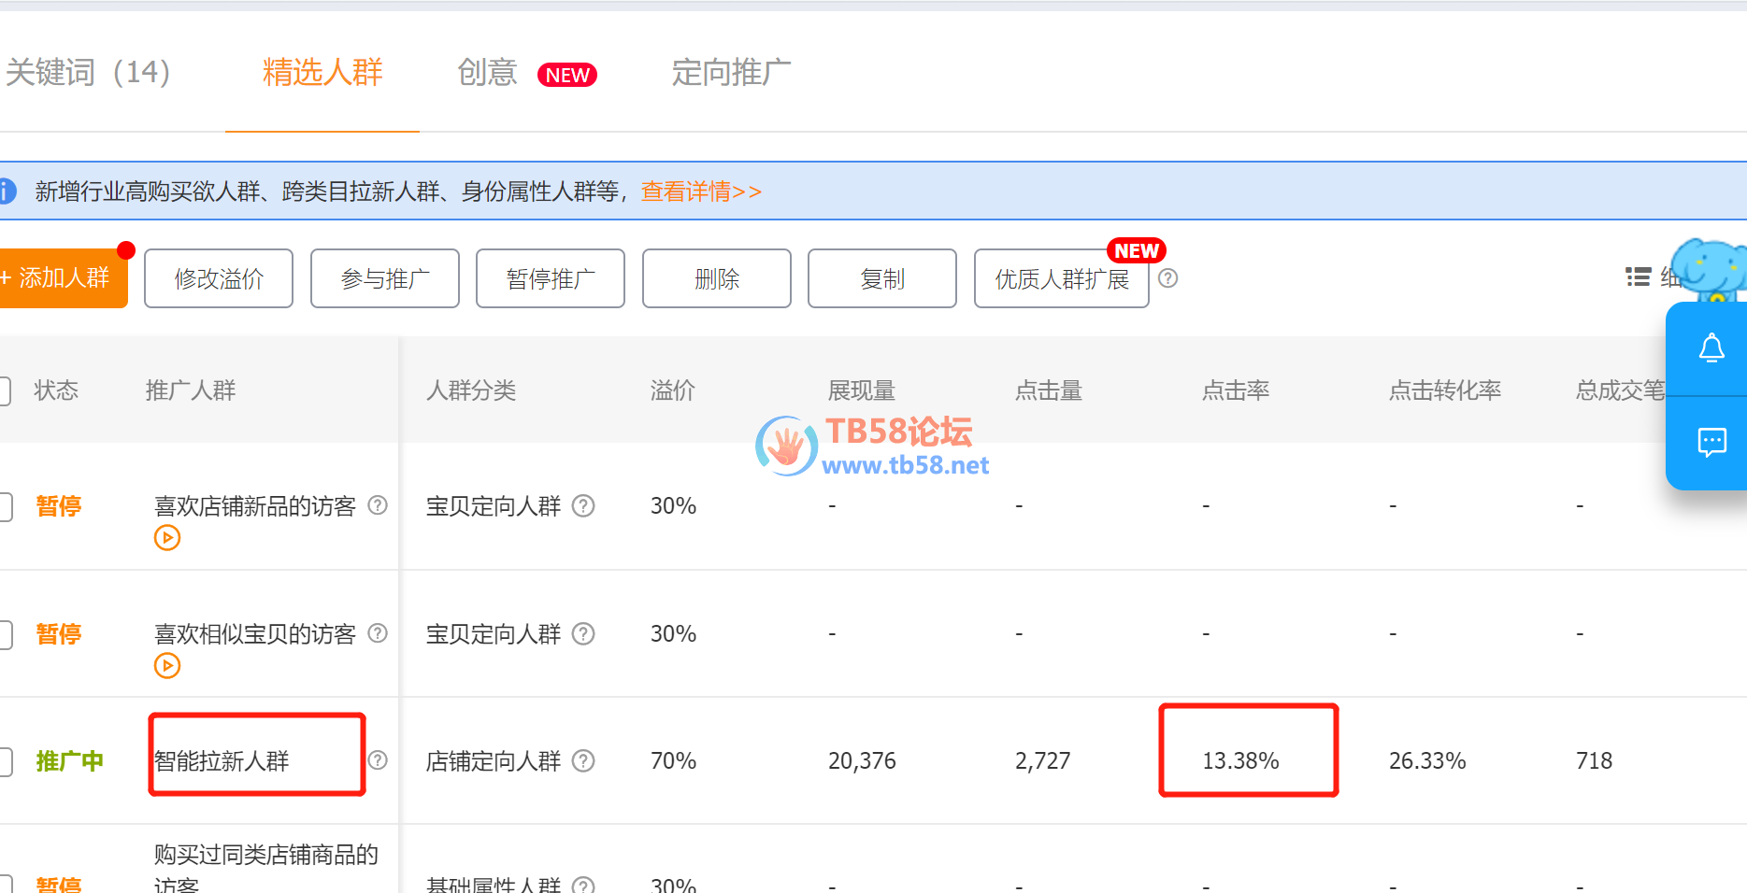Click 暂停 status of 喜欢店铺新品的访客 row
The width and height of the screenshot is (1747, 893).
click(x=58, y=506)
